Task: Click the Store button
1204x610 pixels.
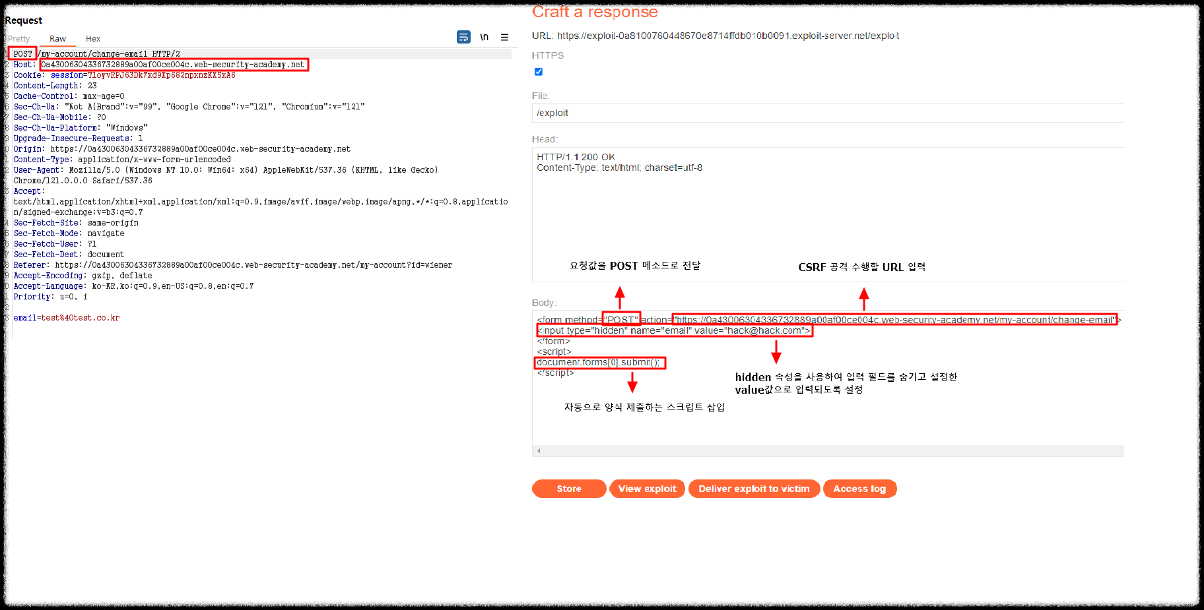Action: 569,489
